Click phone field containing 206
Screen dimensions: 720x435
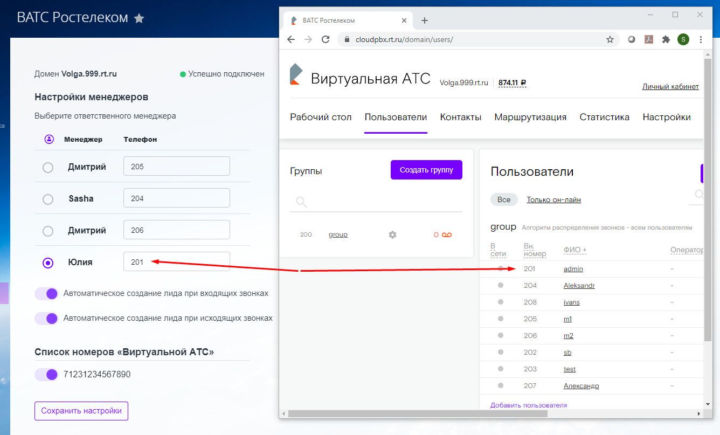pyautogui.click(x=177, y=230)
